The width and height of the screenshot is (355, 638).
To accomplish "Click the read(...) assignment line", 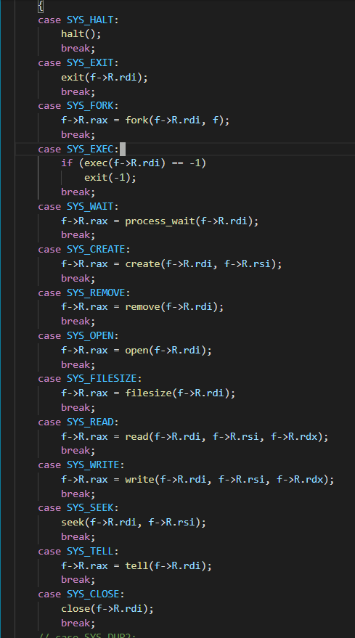I will pyautogui.click(x=195, y=437).
